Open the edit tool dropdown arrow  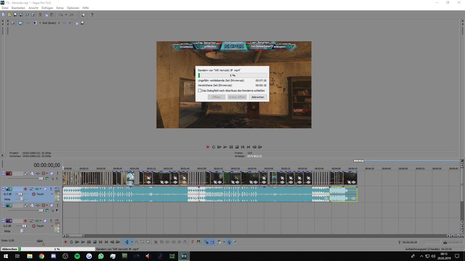[132, 242]
